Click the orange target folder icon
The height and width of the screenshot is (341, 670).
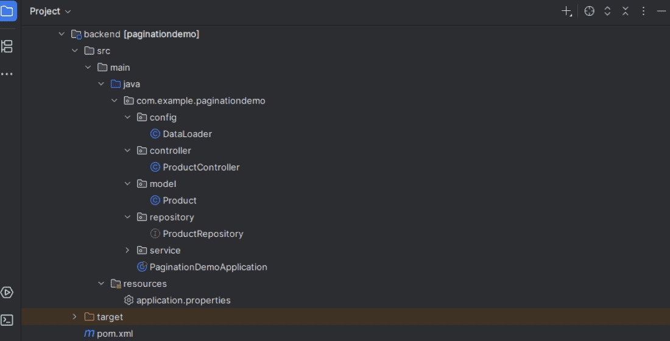click(x=90, y=317)
